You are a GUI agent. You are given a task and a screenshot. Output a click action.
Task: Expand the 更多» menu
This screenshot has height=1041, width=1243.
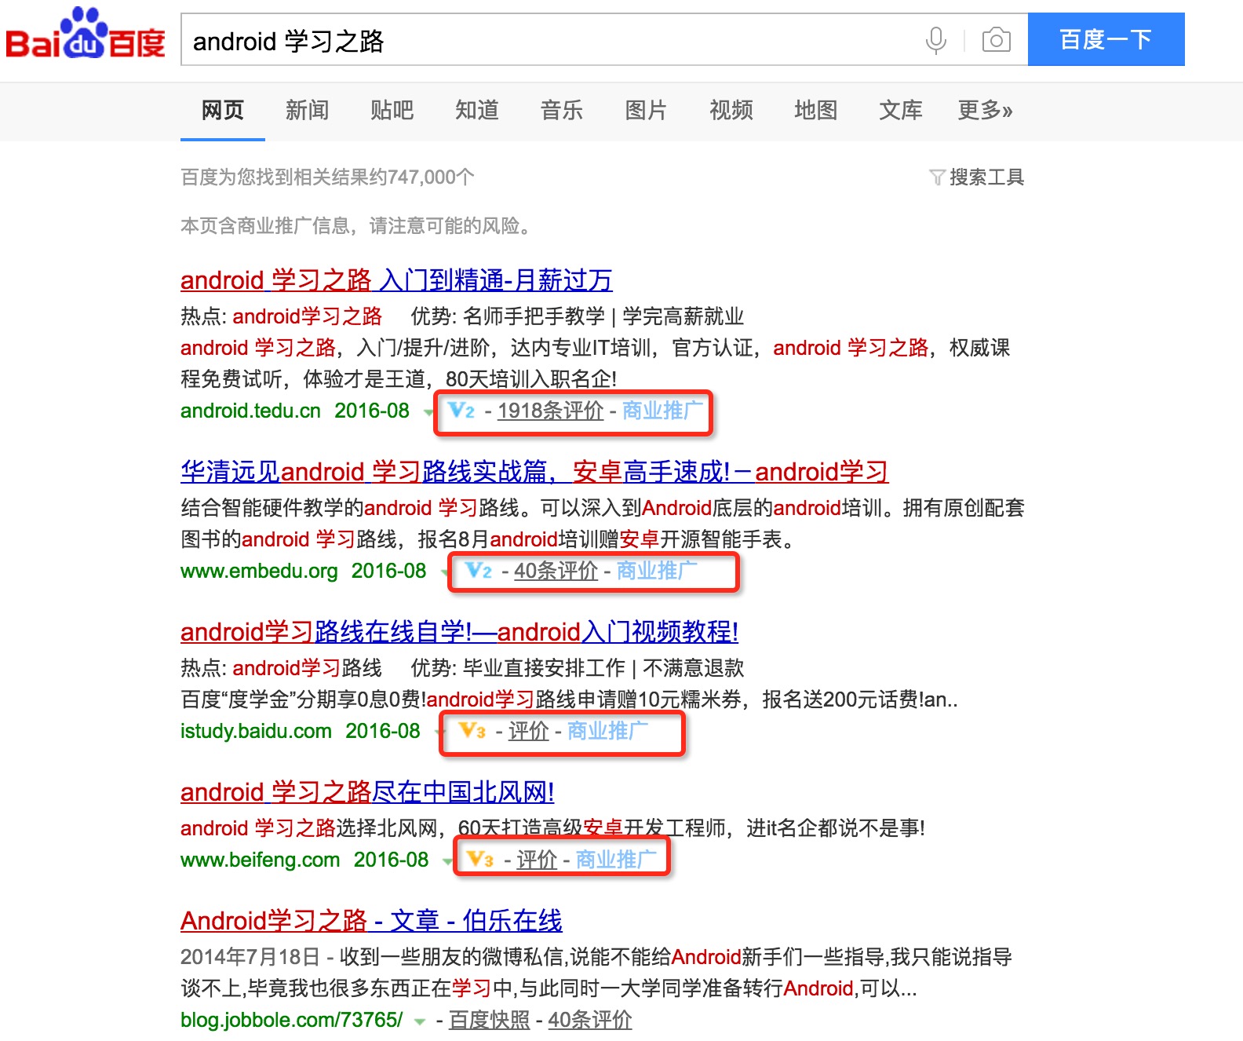pos(986,111)
